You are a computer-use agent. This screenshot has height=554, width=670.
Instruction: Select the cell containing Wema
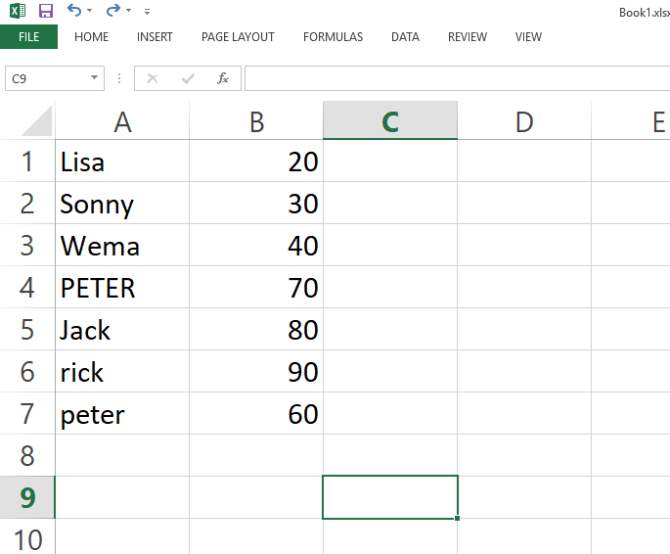(x=122, y=246)
